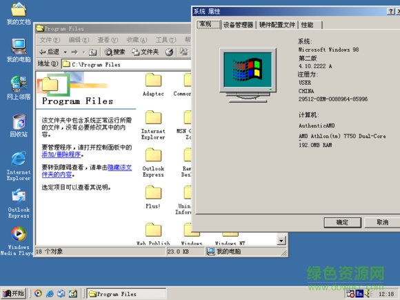Click the Back button in Explorer toolbar
The height and width of the screenshot is (300, 400).
50,52
